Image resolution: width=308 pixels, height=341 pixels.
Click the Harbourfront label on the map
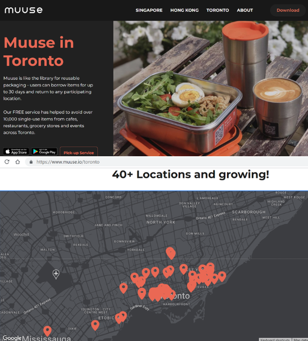point(176,304)
